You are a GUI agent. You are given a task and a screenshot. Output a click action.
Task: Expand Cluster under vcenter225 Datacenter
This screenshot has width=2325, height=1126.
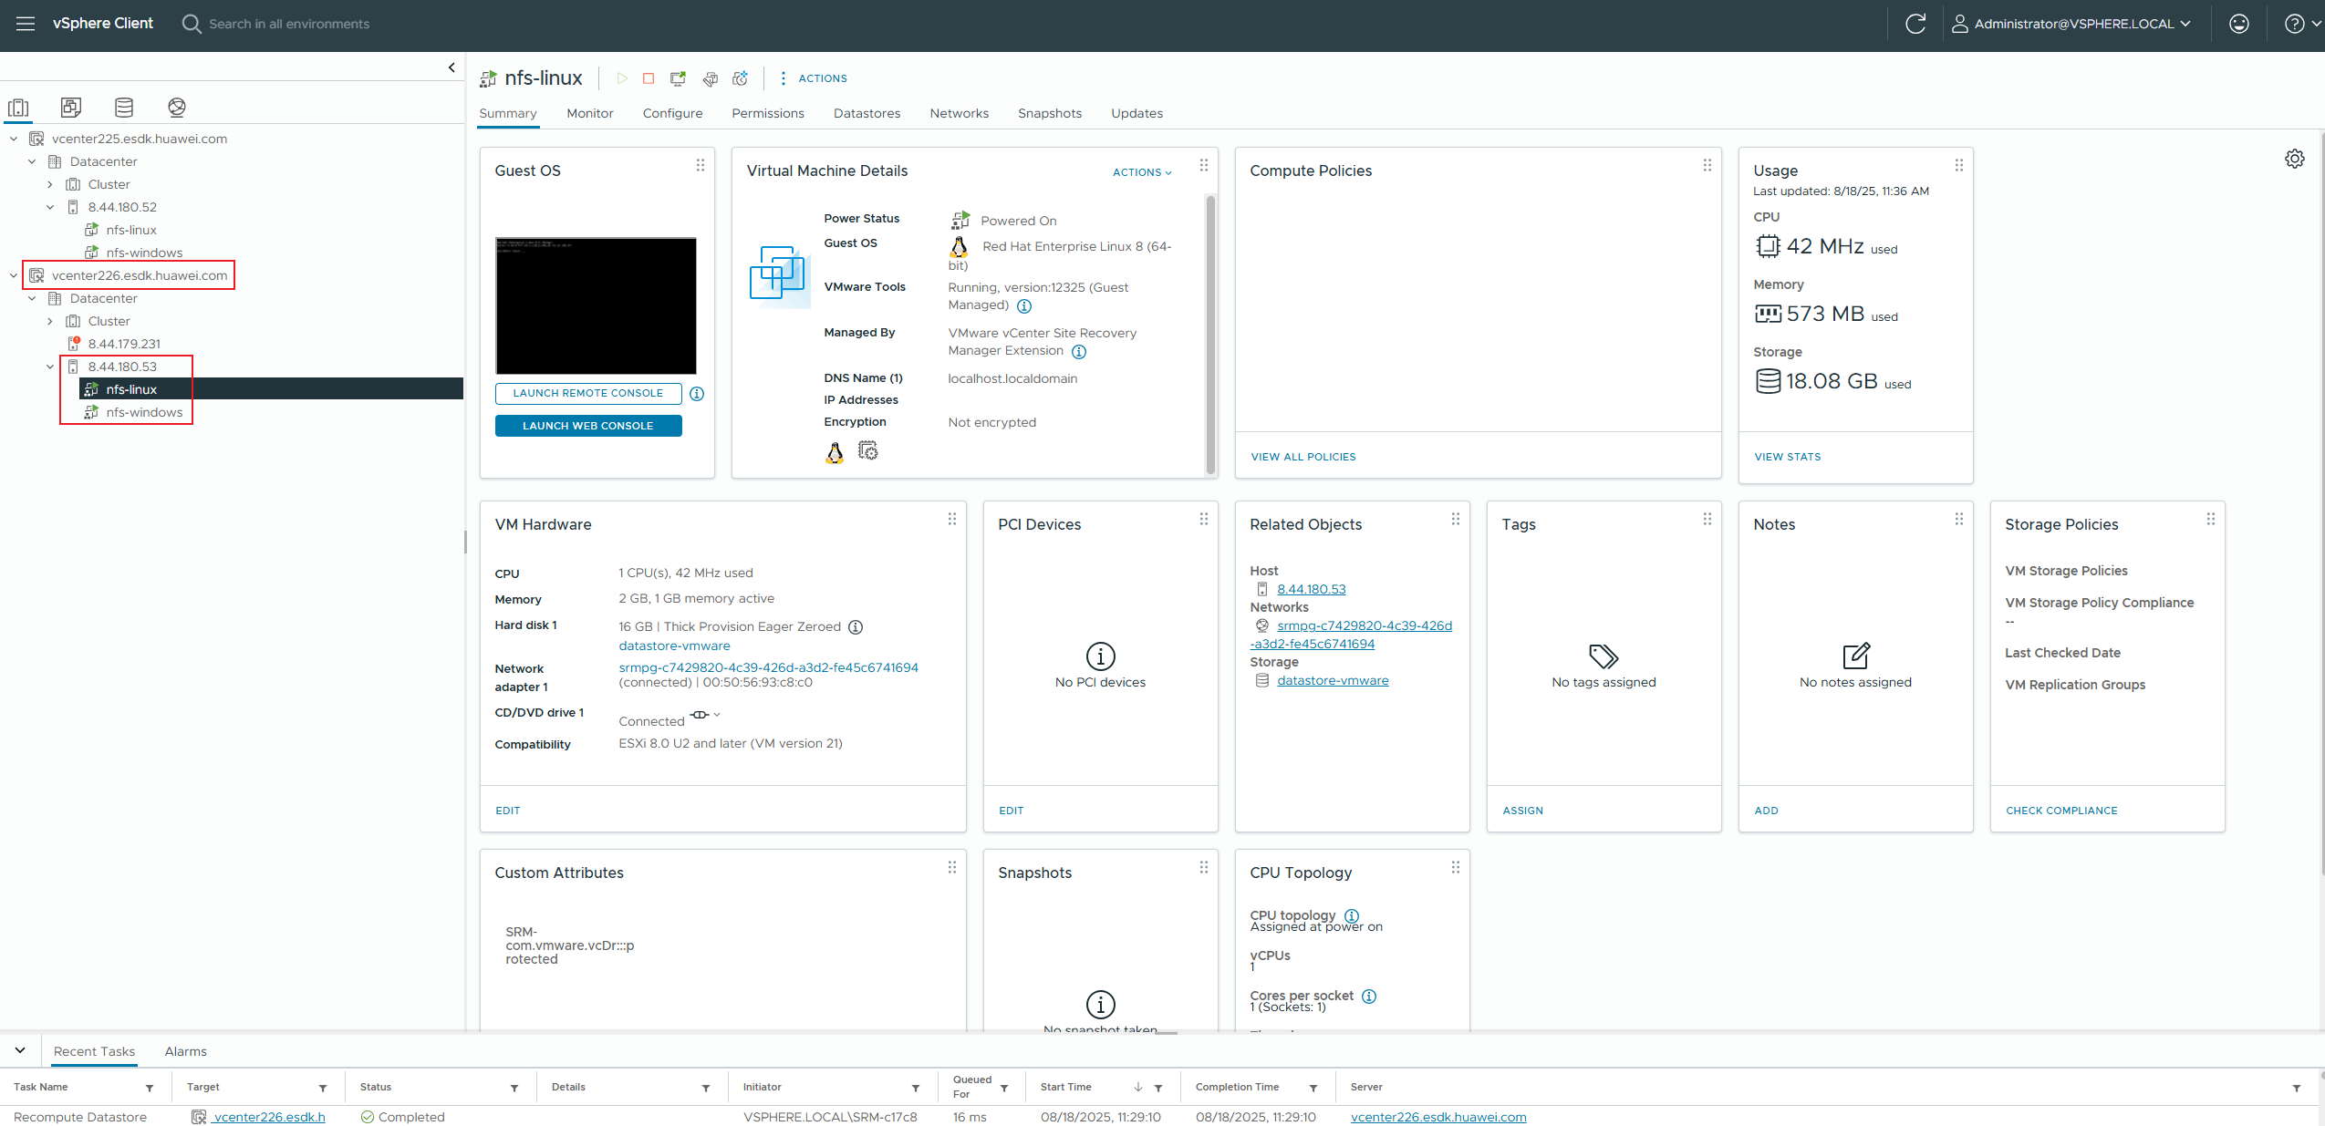pyautogui.click(x=50, y=184)
